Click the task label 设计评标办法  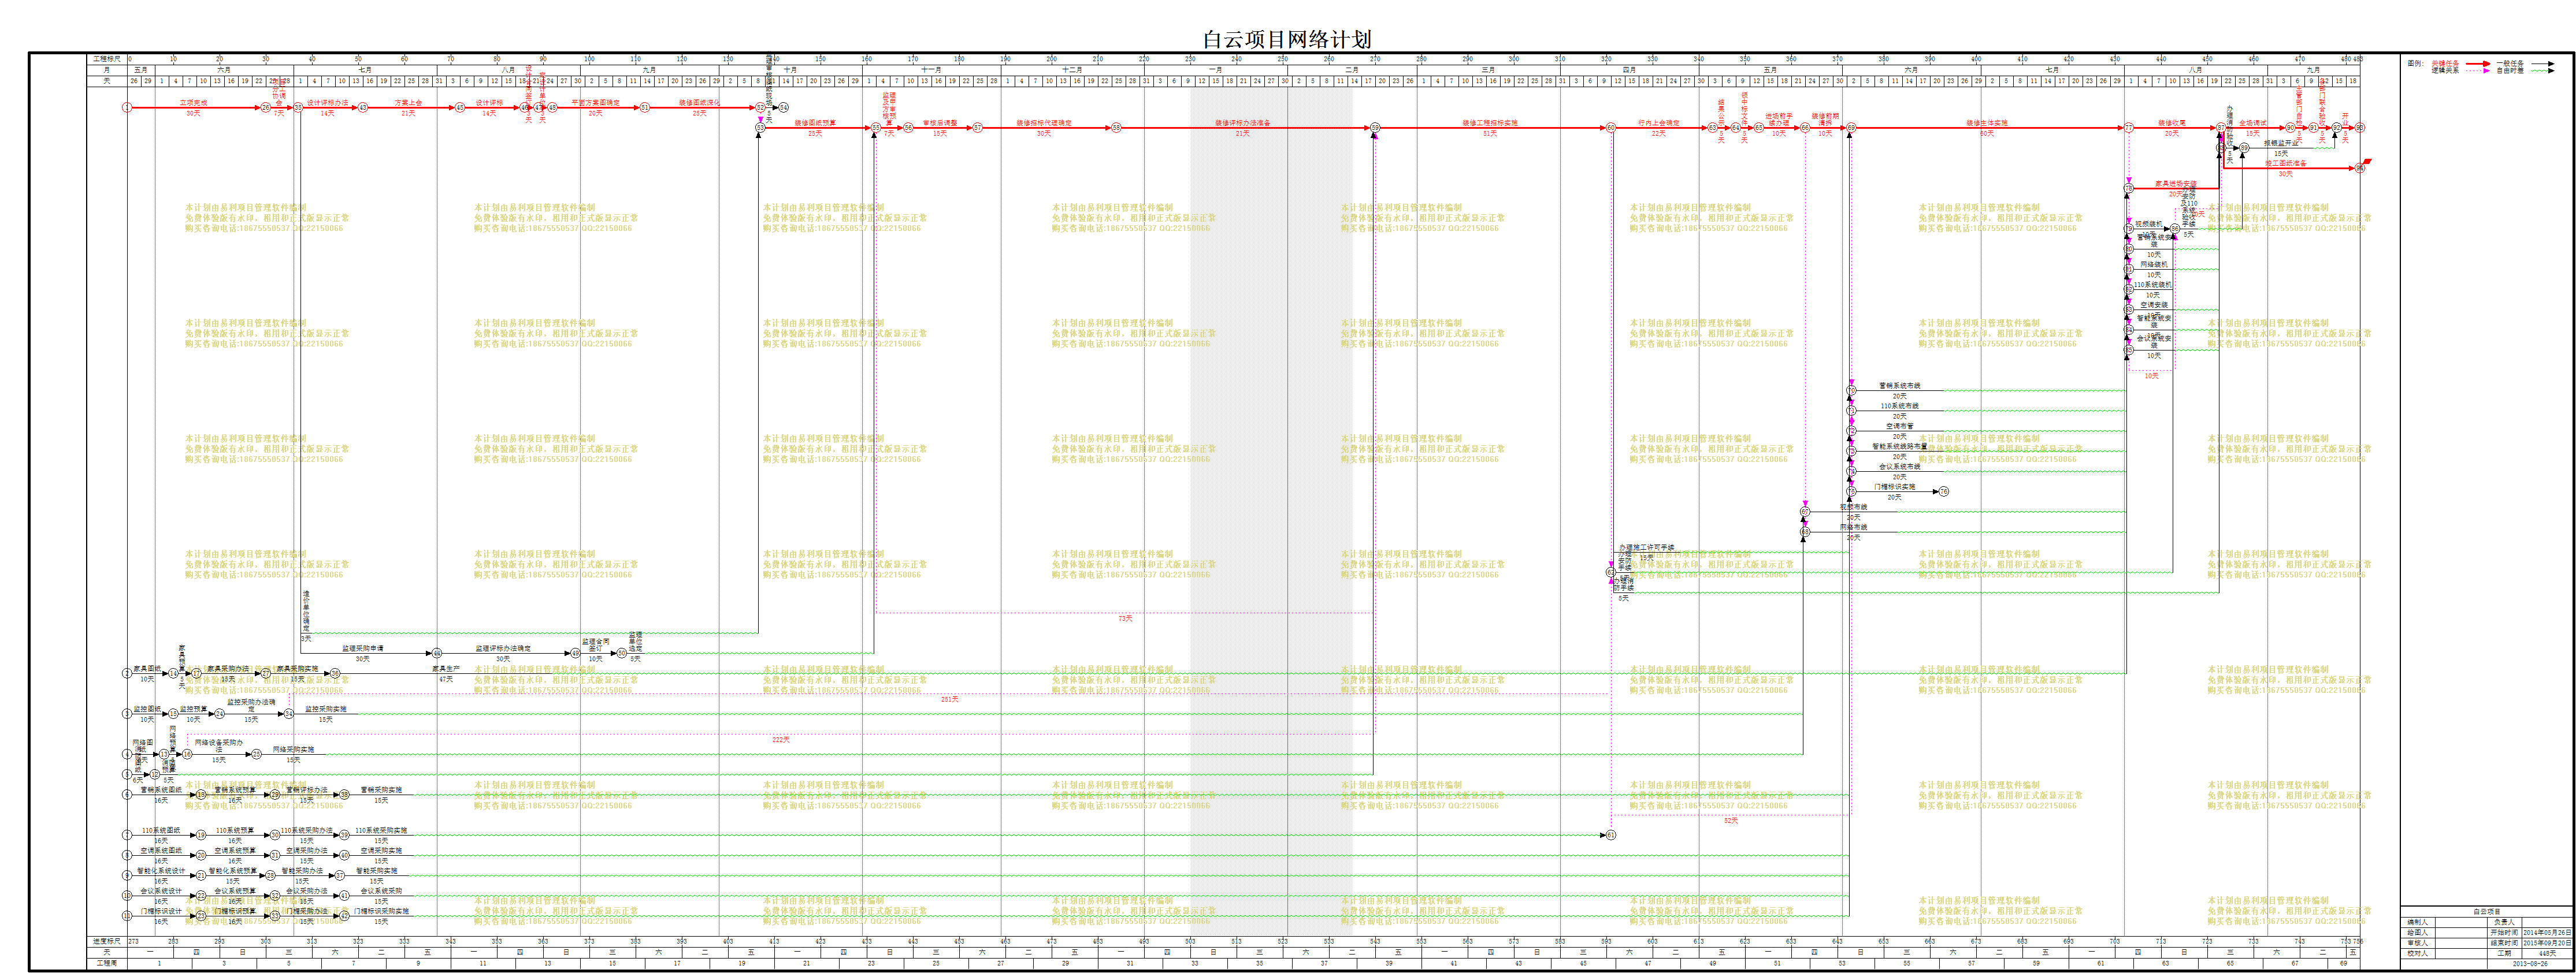tap(327, 103)
